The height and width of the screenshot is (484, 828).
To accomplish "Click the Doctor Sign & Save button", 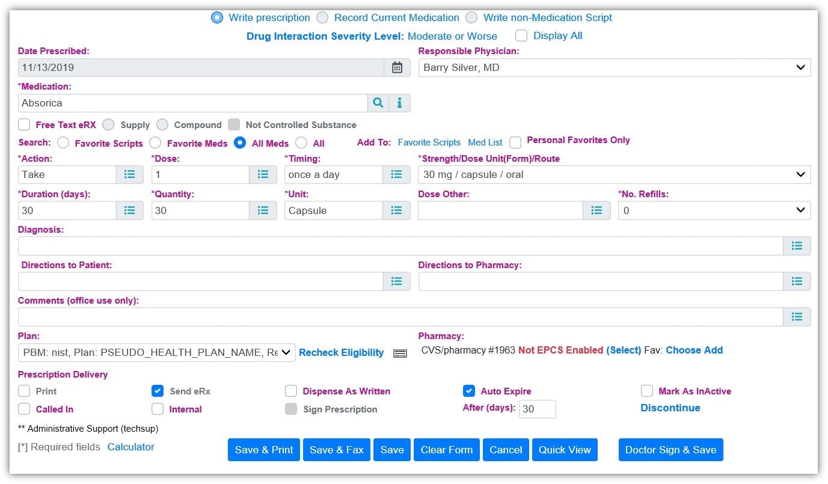I will click(x=670, y=449).
